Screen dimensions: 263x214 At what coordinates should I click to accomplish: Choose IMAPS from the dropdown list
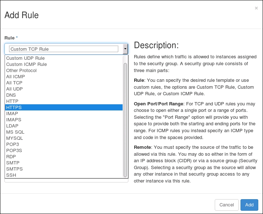[x=13, y=119]
